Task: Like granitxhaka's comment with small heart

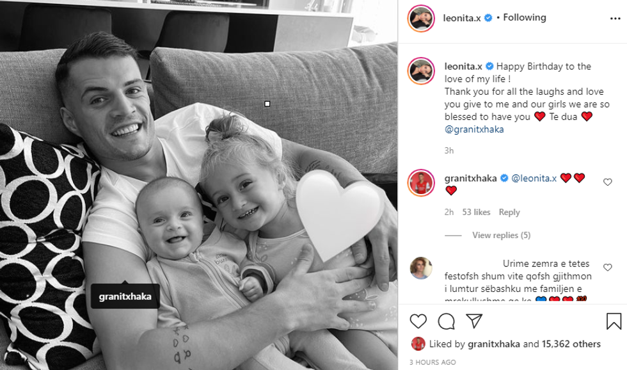Action: [607, 182]
